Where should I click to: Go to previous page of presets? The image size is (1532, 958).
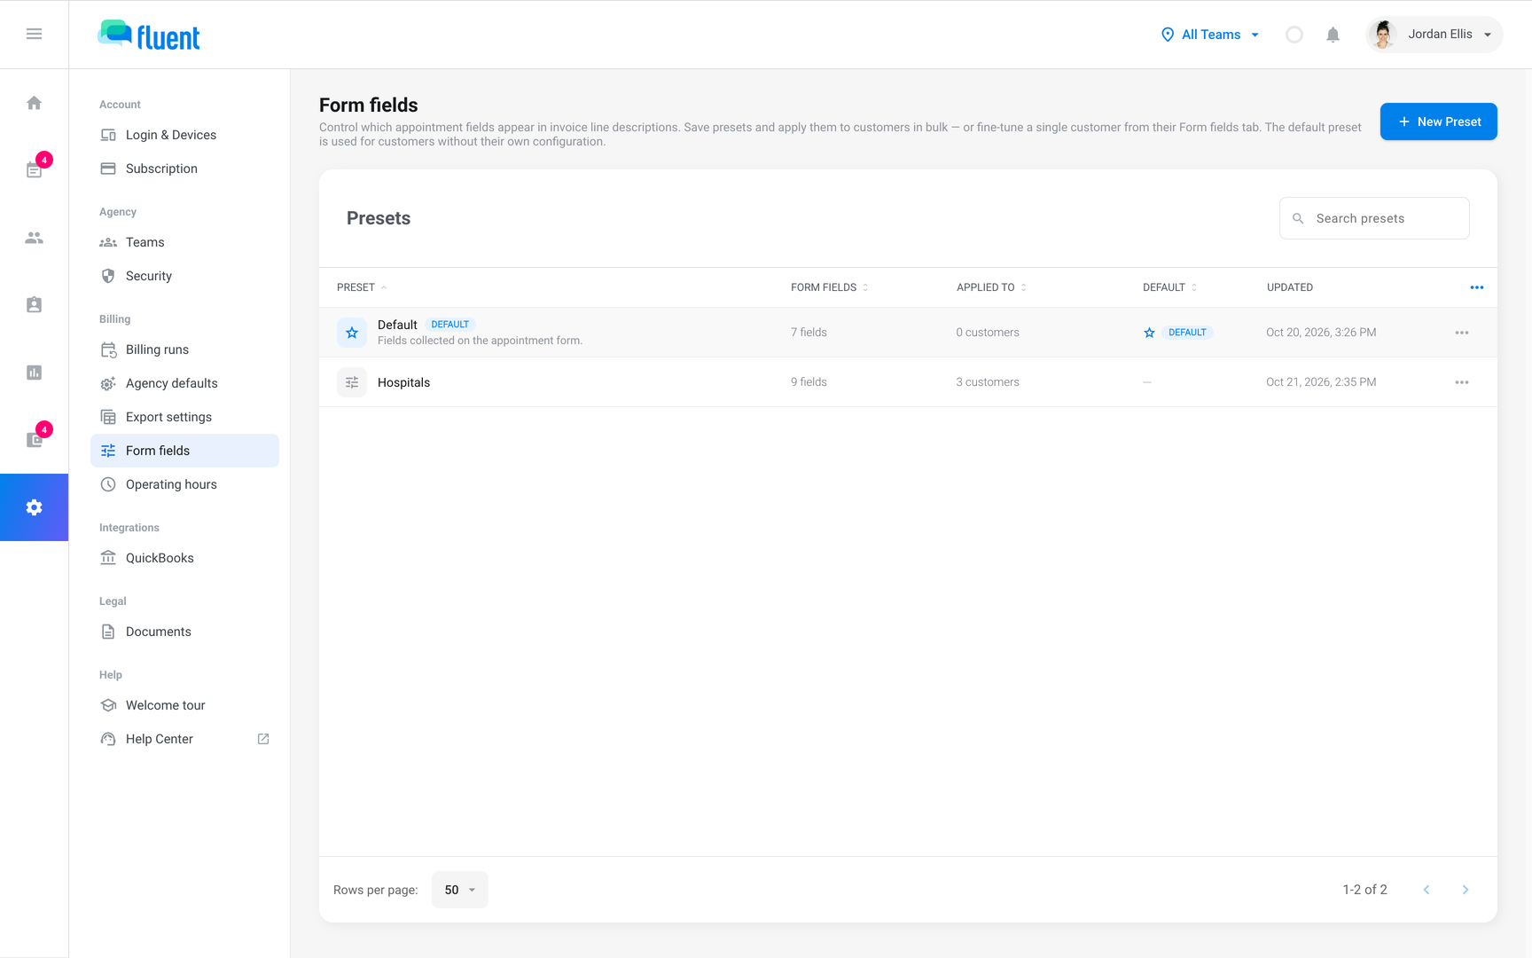1426,890
